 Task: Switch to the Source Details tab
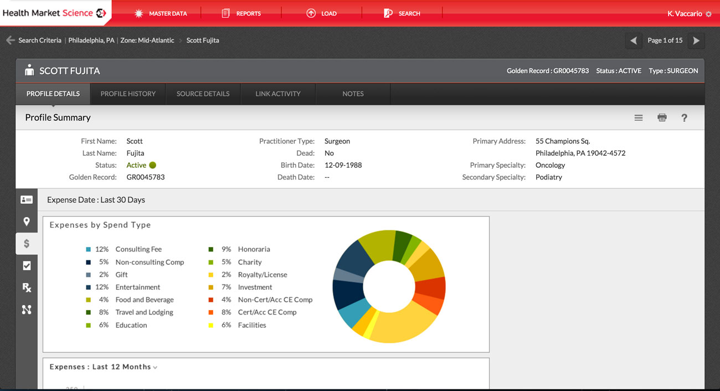tap(203, 94)
